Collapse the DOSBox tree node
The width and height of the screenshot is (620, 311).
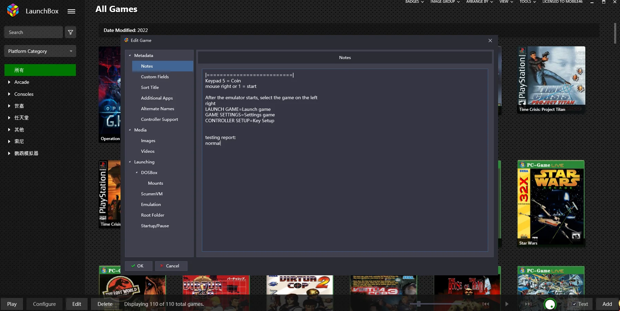[x=137, y=172]
